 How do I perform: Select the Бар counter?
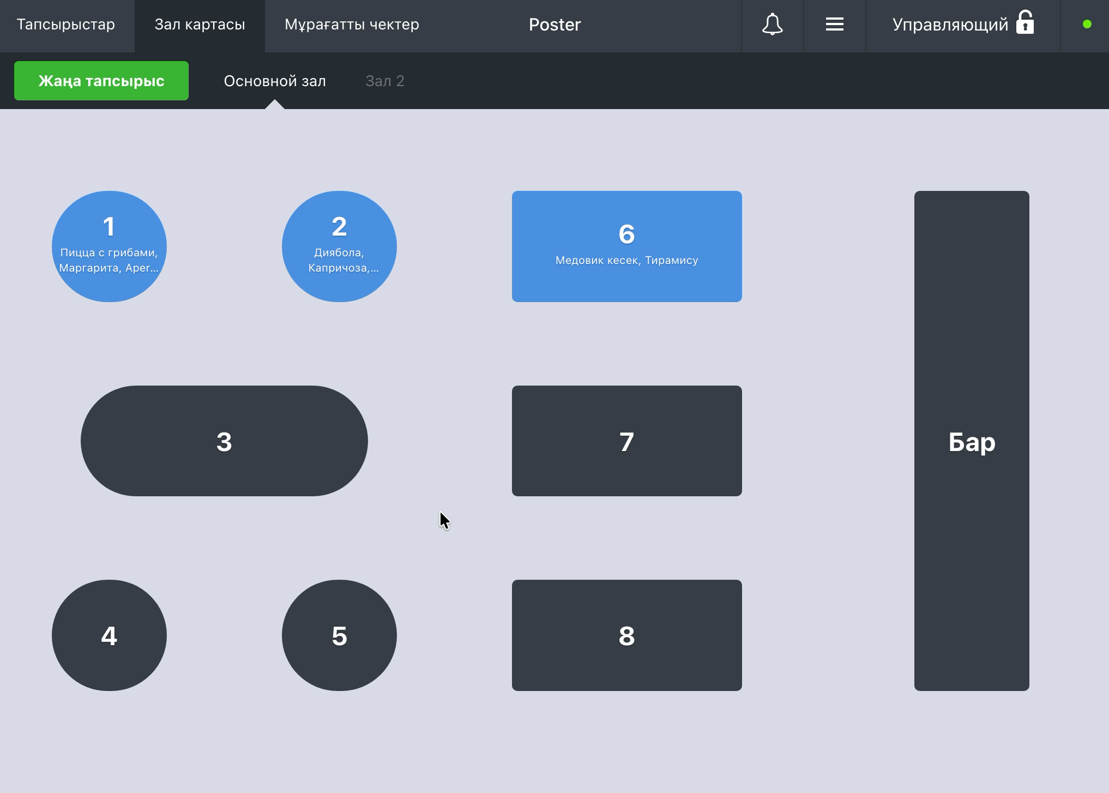(x=972, y=441)
